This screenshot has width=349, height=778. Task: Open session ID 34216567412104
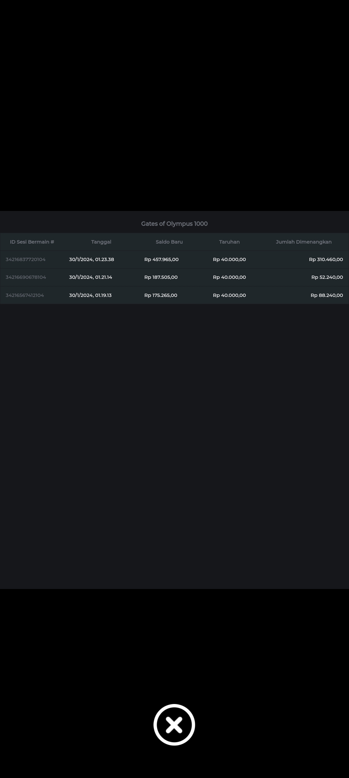coord(25,295)
